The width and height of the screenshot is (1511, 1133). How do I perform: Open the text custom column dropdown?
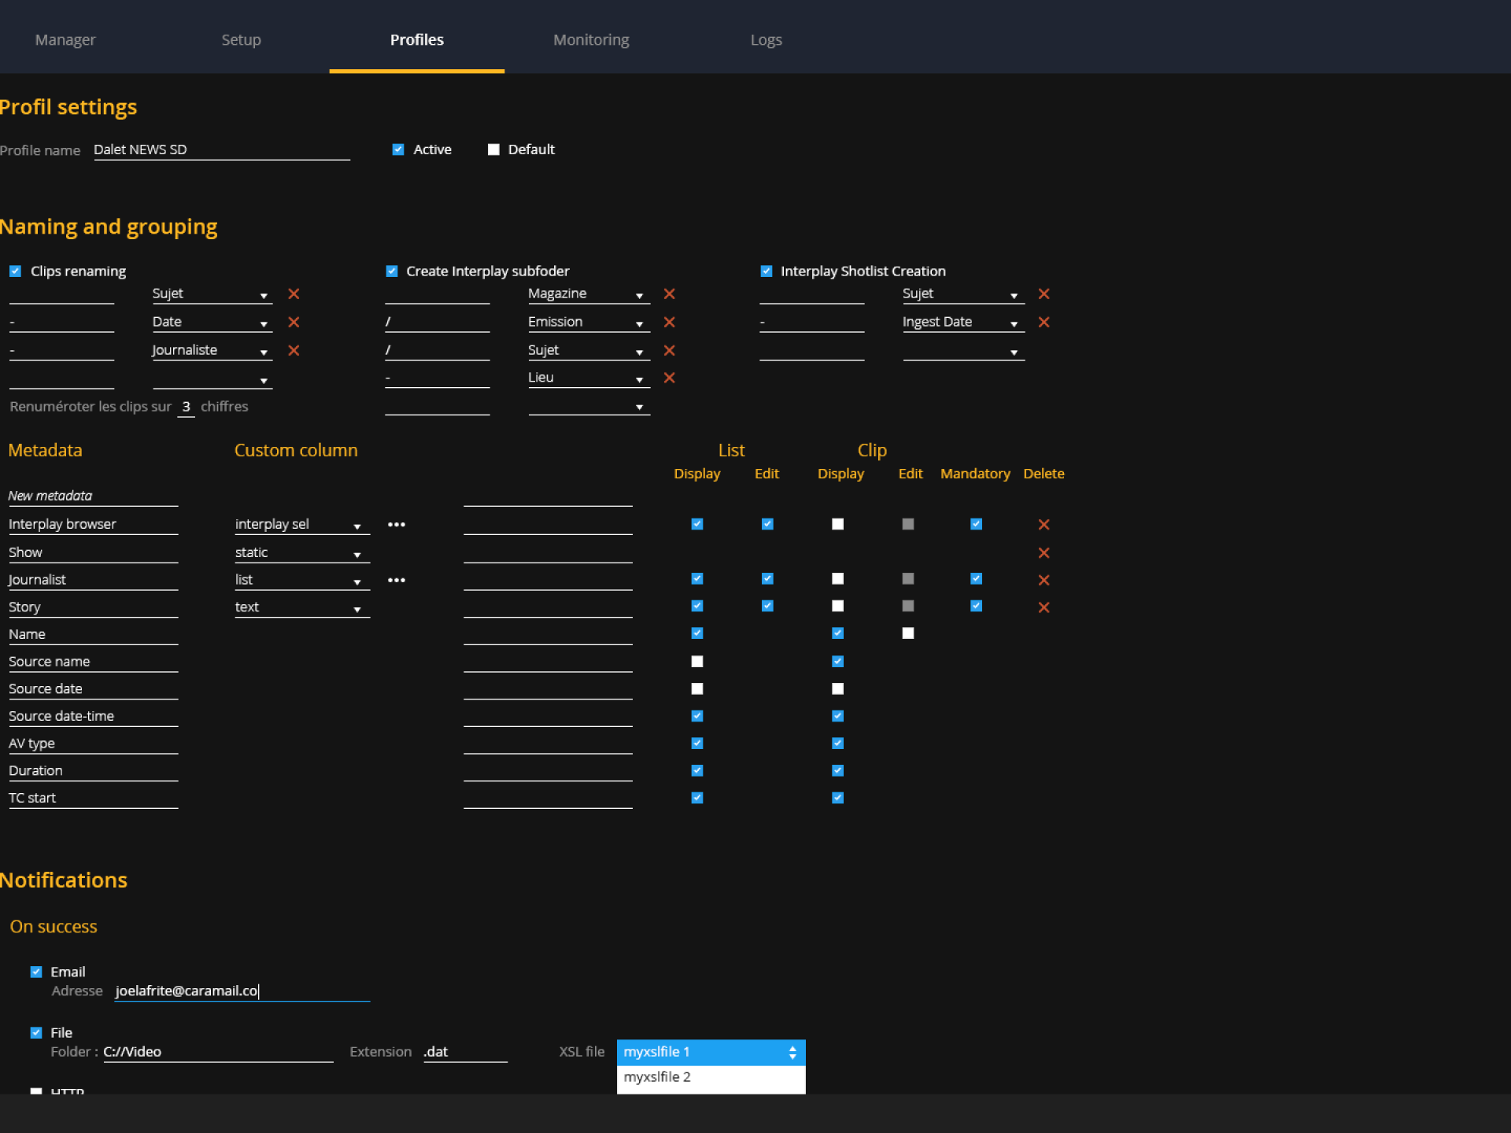[x=302, y=607]
